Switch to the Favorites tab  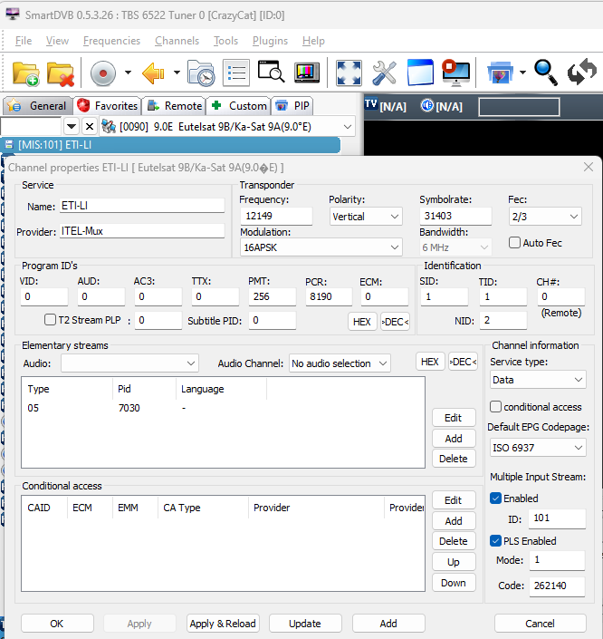107,106
